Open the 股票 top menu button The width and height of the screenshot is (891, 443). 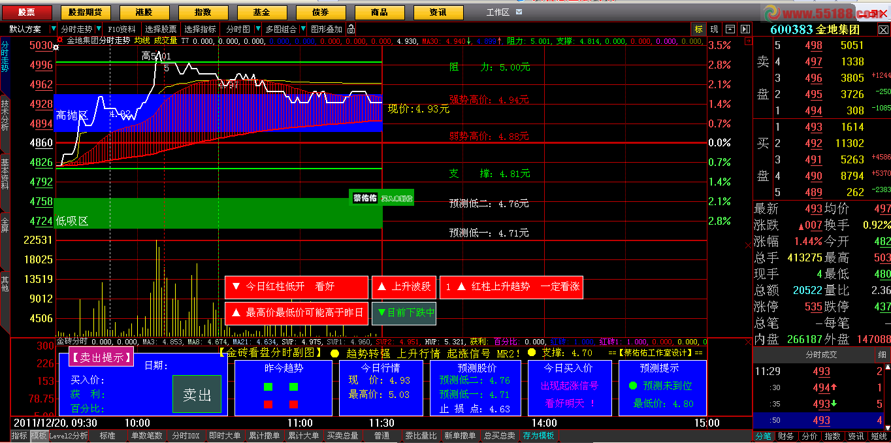pyautogui.click(x=27, y=12)
